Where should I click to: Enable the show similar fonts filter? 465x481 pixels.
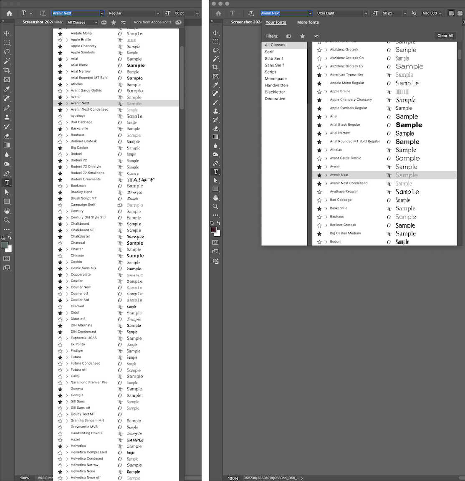123,22
